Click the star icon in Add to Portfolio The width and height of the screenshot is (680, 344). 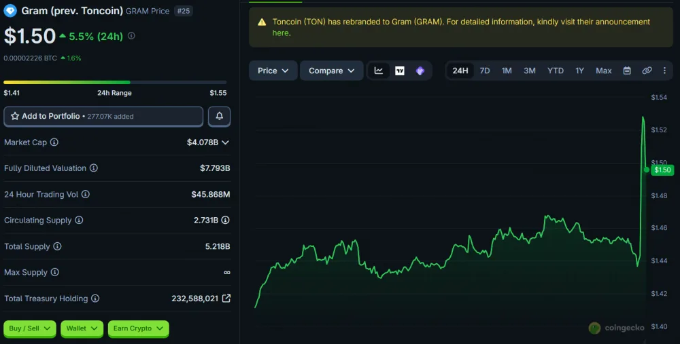pyautogui.click(x=15, y=116)
